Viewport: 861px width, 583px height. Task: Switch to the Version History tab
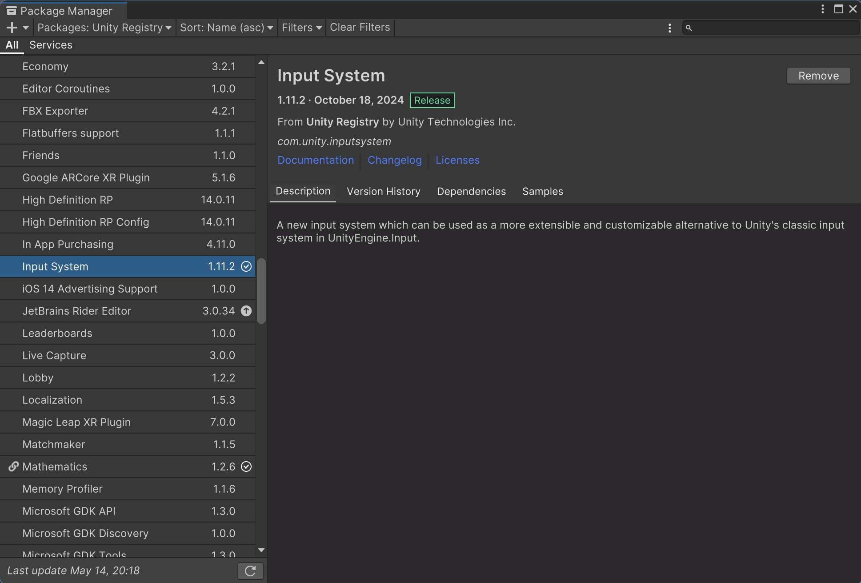383,191
